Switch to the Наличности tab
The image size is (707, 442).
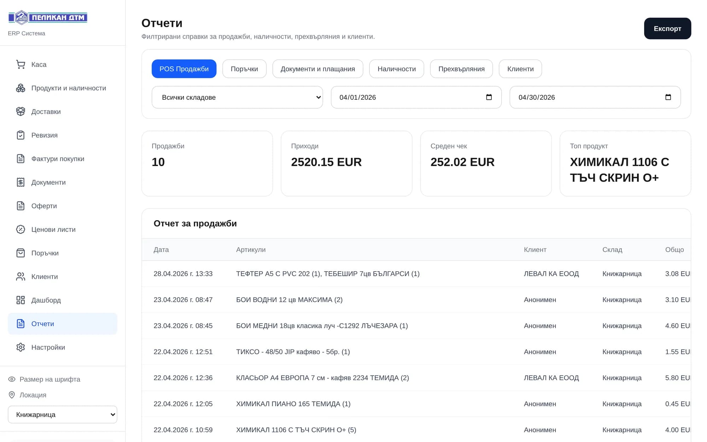[397, 69]
